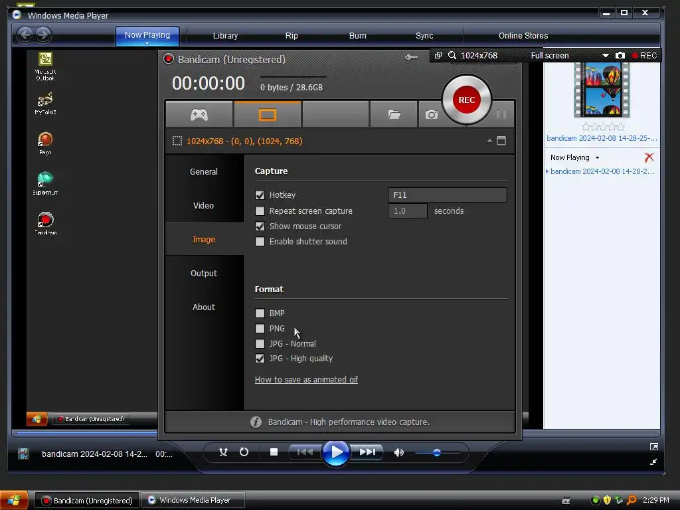Go back with Media Player back arrow
This screenshot has width=680, height=510.
[x=25, y=35]
